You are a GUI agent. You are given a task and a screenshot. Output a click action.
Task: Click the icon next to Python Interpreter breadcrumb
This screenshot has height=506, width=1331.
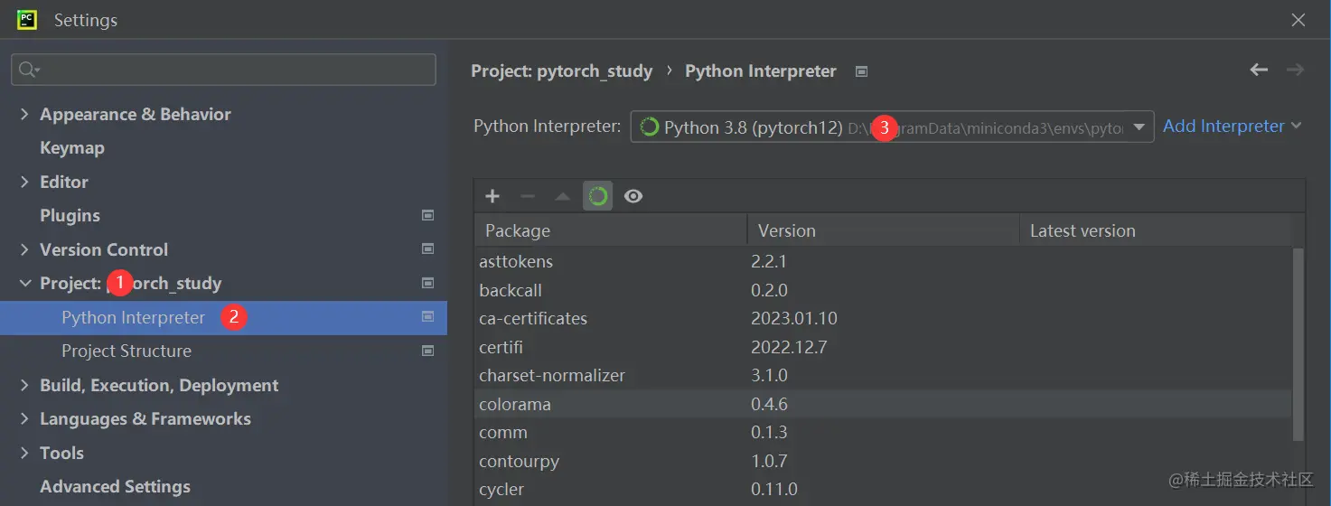point(862,71)
